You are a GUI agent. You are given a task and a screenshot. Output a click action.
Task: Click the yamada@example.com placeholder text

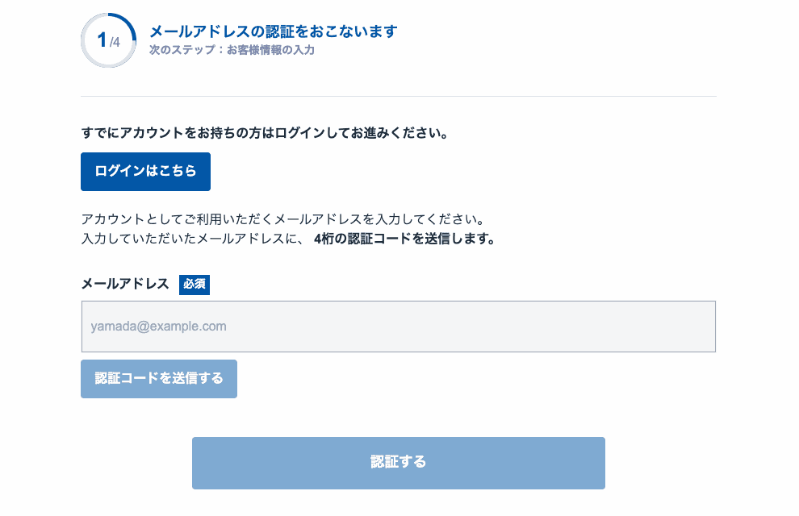[158, 327]
